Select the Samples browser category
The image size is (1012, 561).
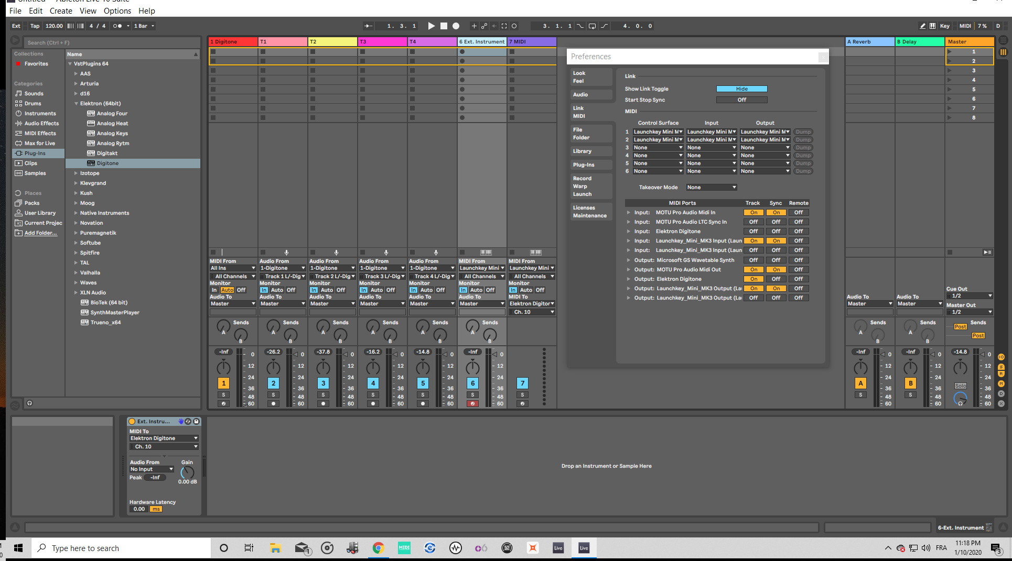(x=35, y=173)
